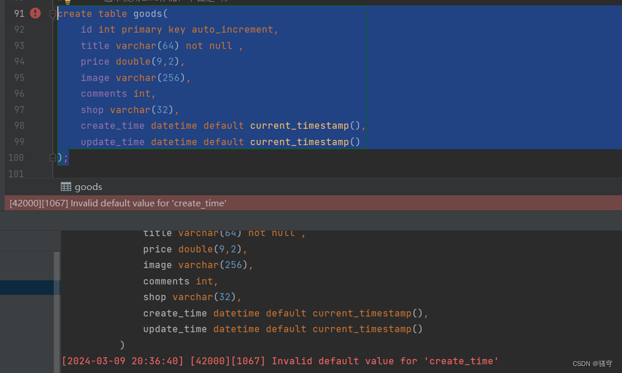Click line number 98 in the gutter
The image size is (622, 373).
click(19, 125)
